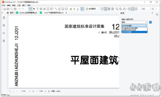The image size is (161, 97).
Task: Insert a comment note annotation
Action: [x=51, y=9]
